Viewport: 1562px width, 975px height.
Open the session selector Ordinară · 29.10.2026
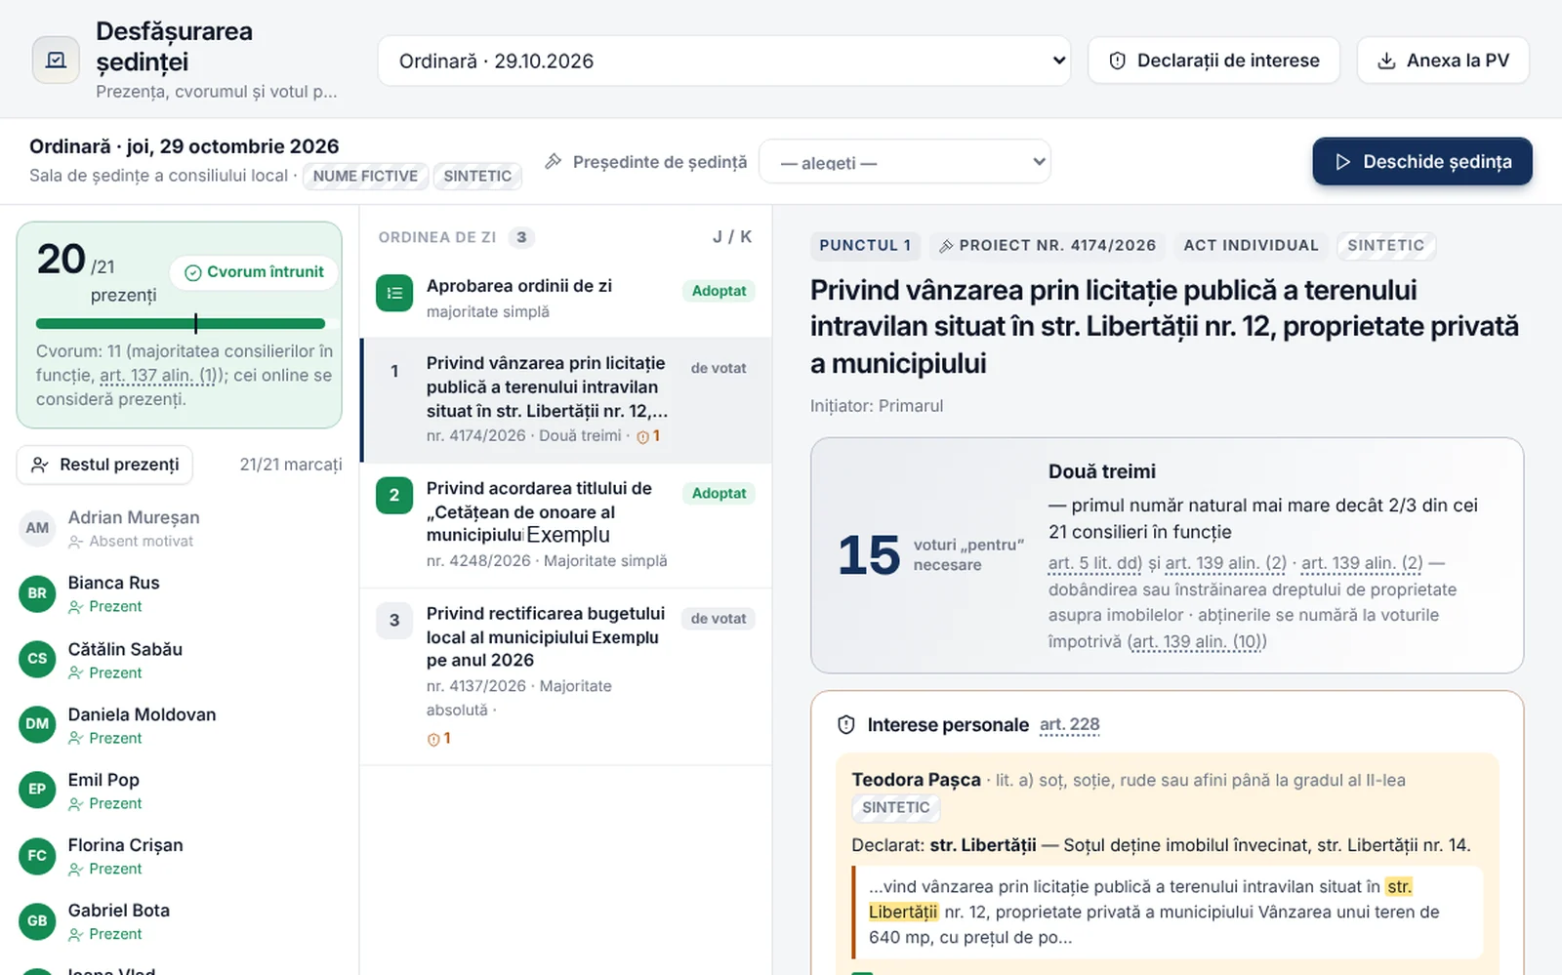724,61
